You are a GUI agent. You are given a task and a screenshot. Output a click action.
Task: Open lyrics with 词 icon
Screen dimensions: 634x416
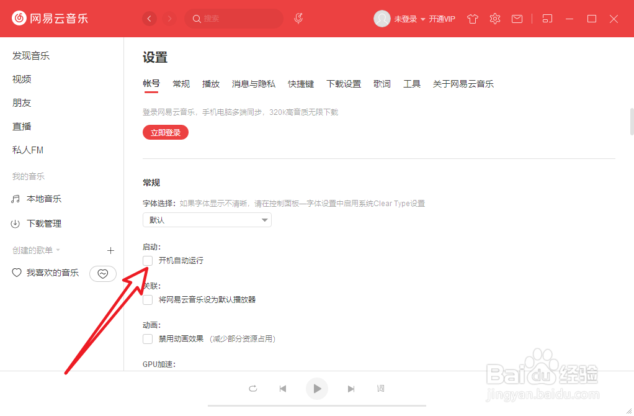tap(380, 389)
